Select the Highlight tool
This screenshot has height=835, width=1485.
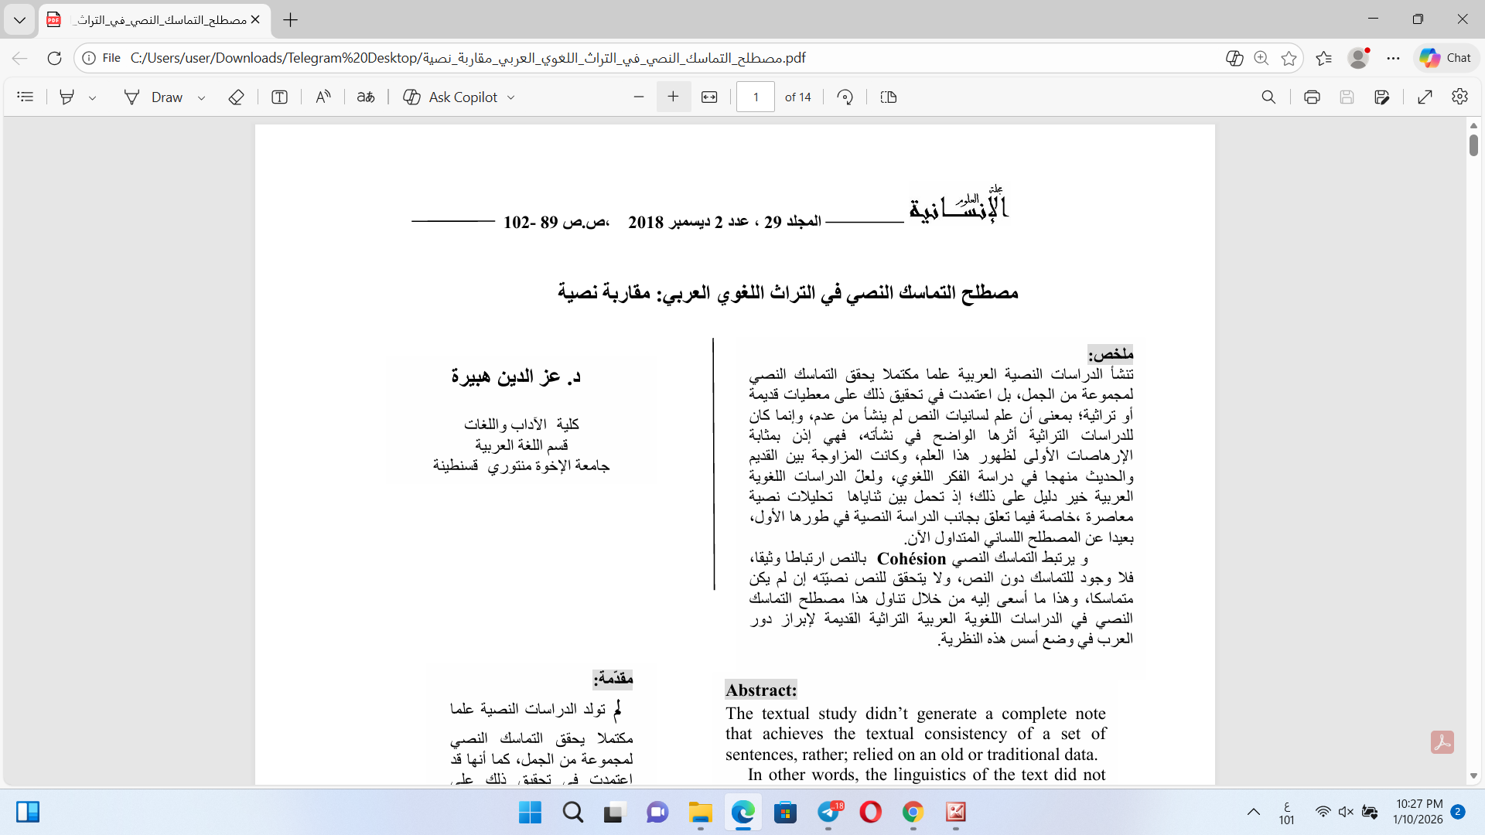point(67,97)
